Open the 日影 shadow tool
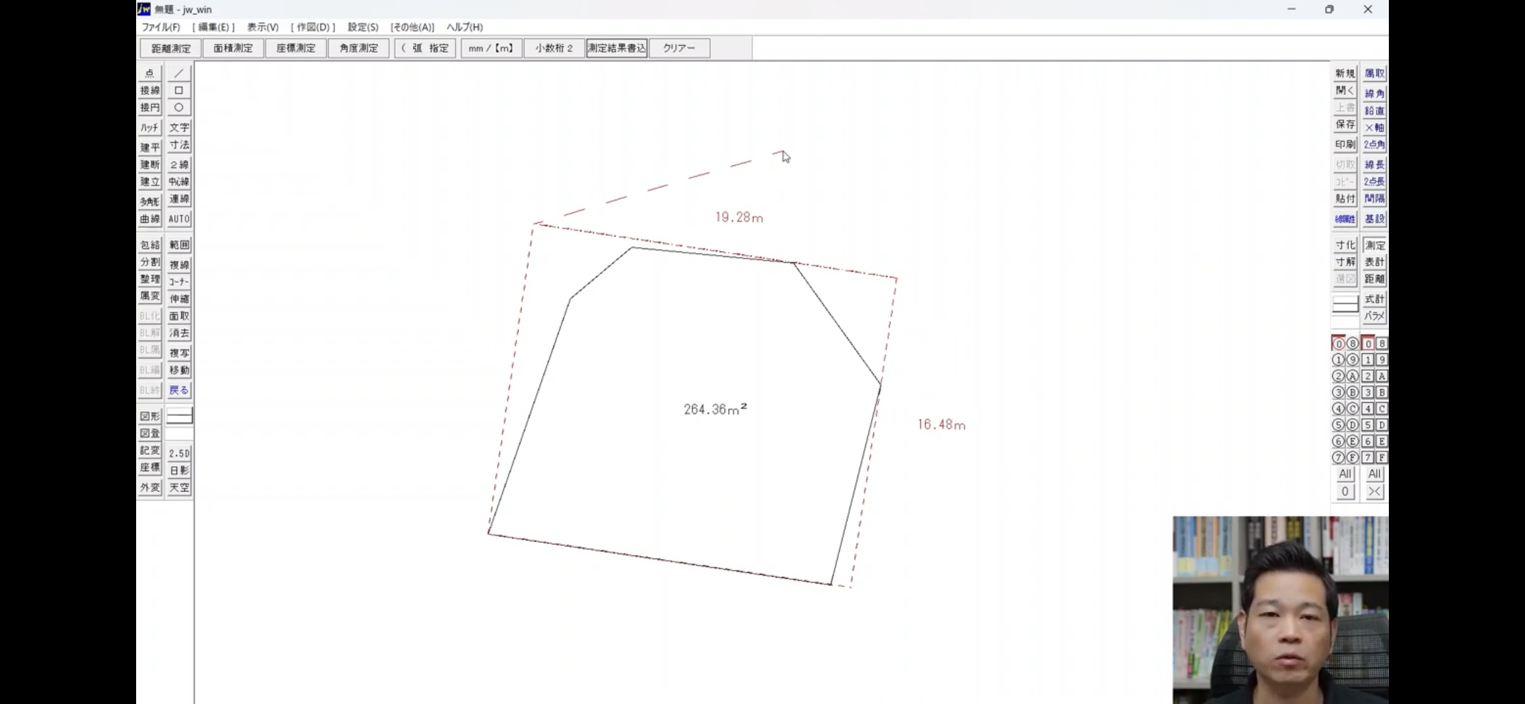 pos(179,471)
